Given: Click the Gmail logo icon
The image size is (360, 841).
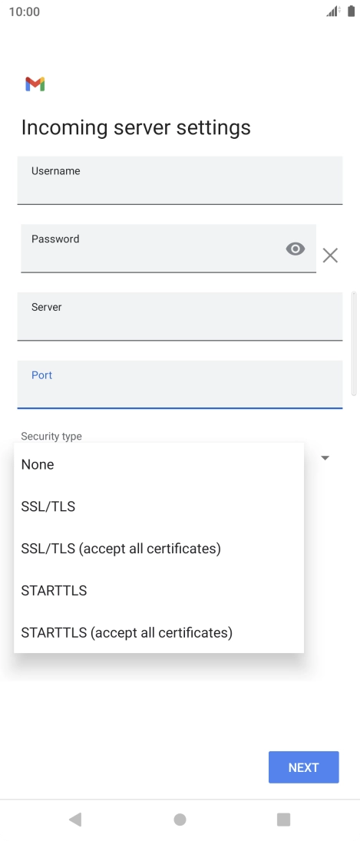Looking at the screenshot, I should 35,84.
